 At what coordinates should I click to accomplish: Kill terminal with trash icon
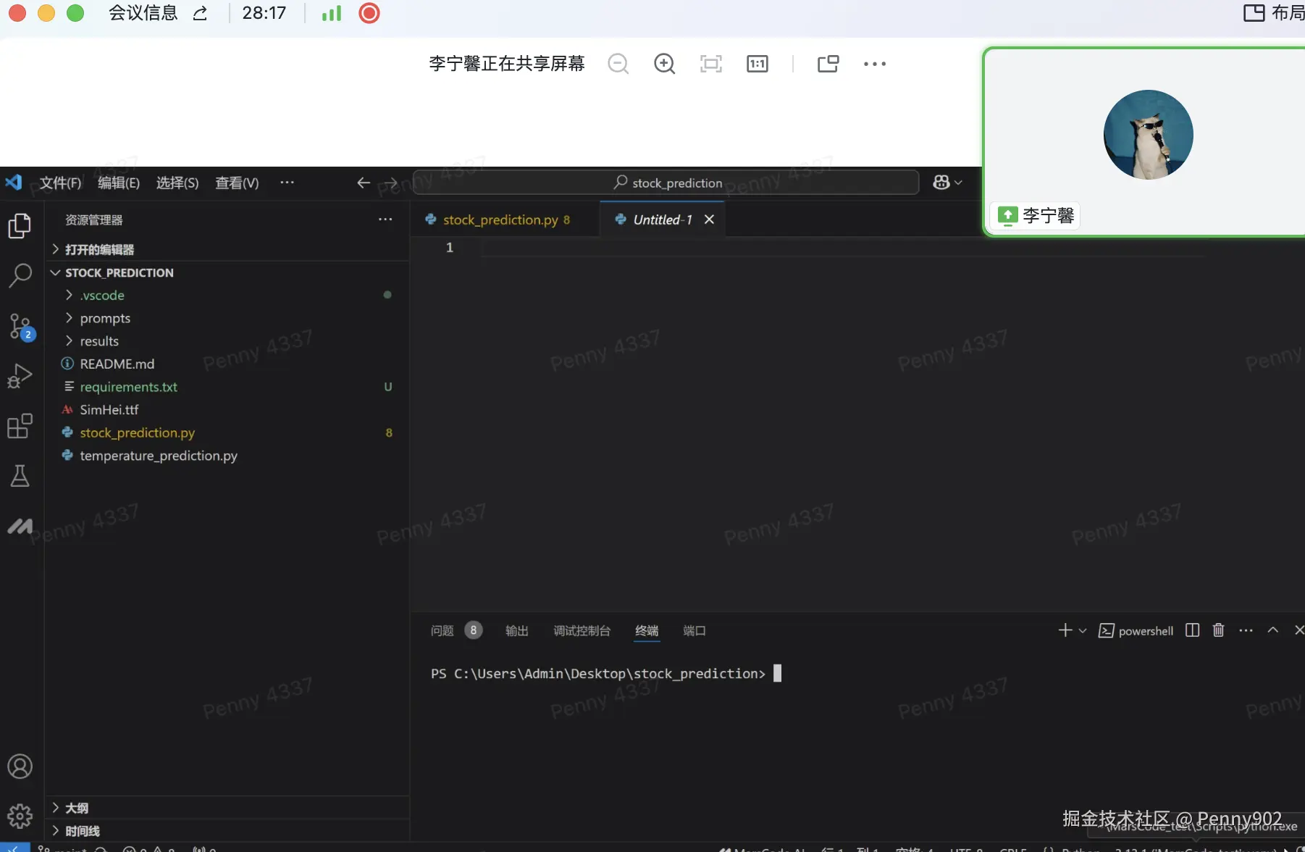click(x=1219, y=630)
